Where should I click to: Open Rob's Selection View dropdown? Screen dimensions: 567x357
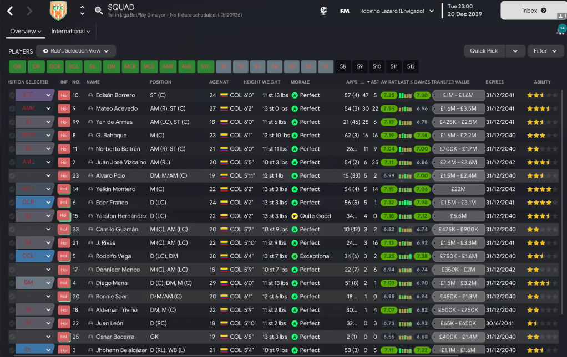76,51
